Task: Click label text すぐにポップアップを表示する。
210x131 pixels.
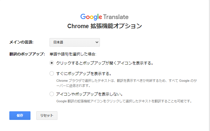Action: pyautogui.click(x=84, y=74)
